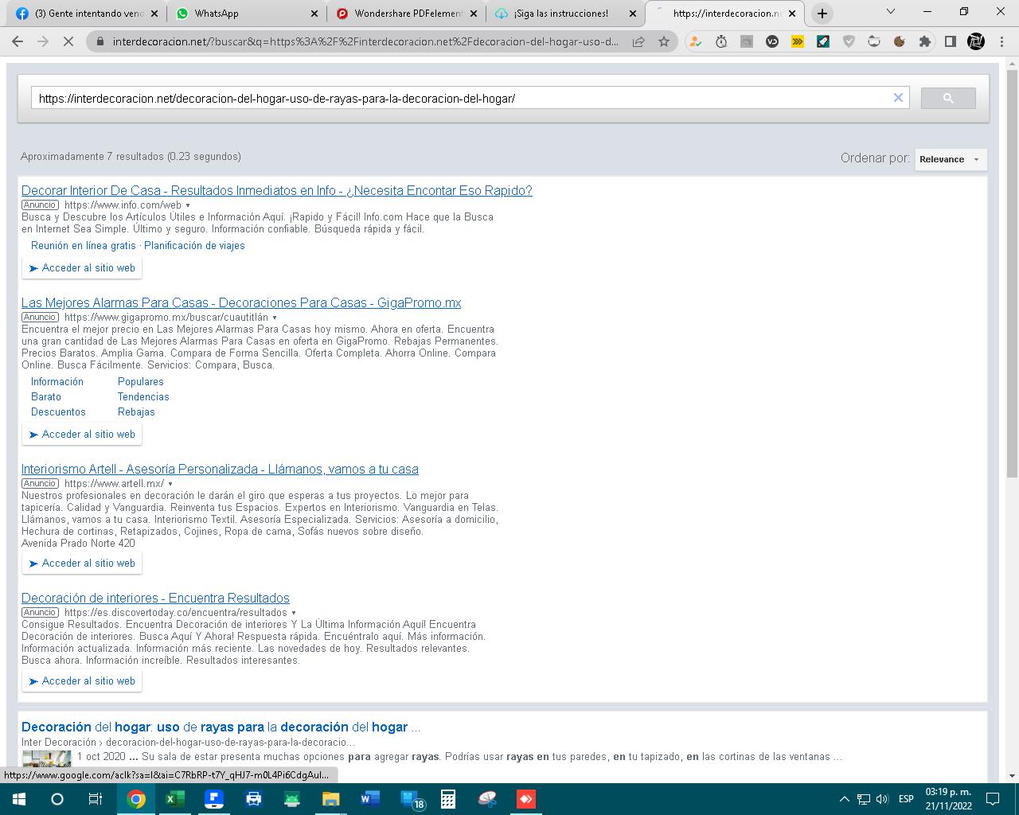The width and height of the screenshot is (1019, 815).
Task: Expand the info.com ad URL arrow
Action: 188,205
